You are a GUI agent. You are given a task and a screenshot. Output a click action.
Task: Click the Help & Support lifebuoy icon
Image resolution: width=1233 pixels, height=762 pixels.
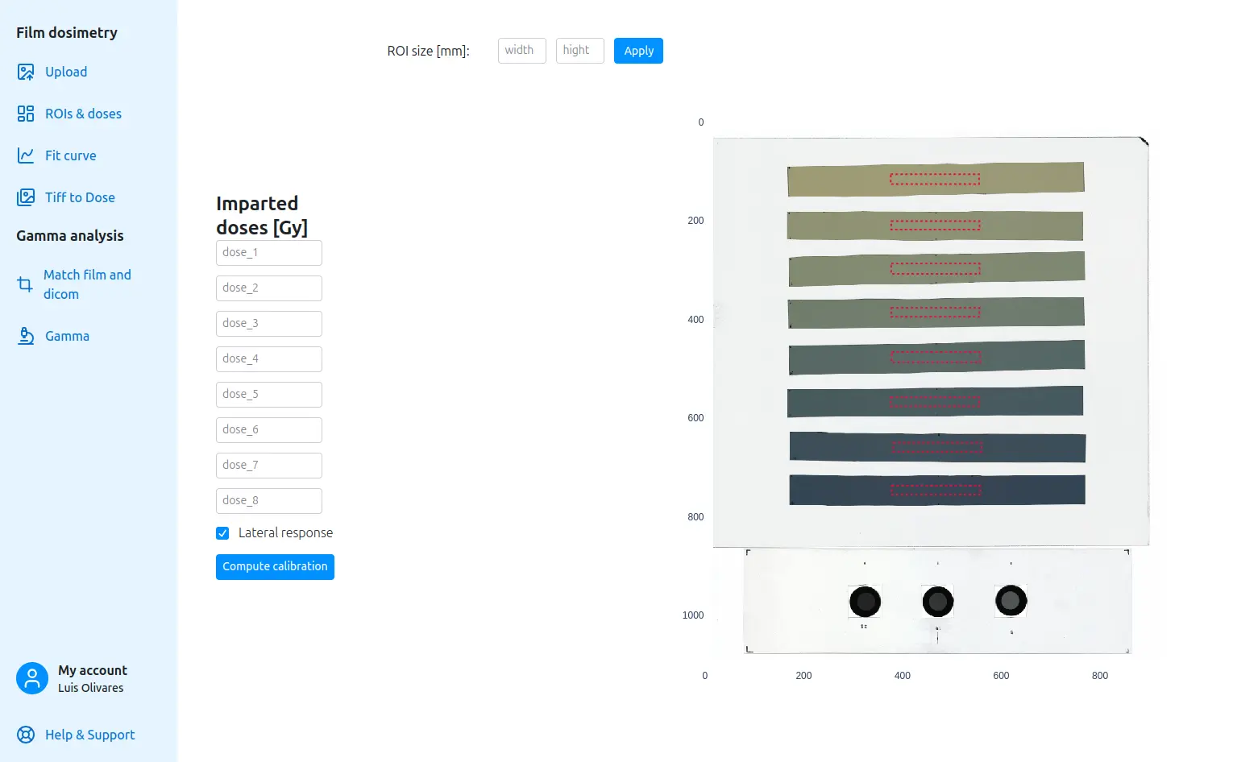tap(26, 735)
